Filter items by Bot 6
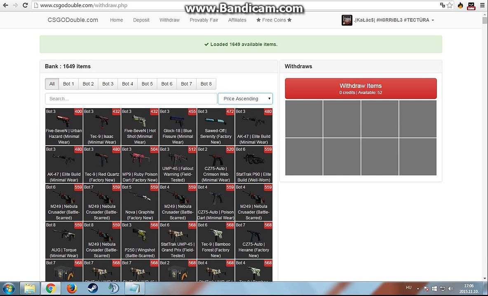 (x=167, y=84)
